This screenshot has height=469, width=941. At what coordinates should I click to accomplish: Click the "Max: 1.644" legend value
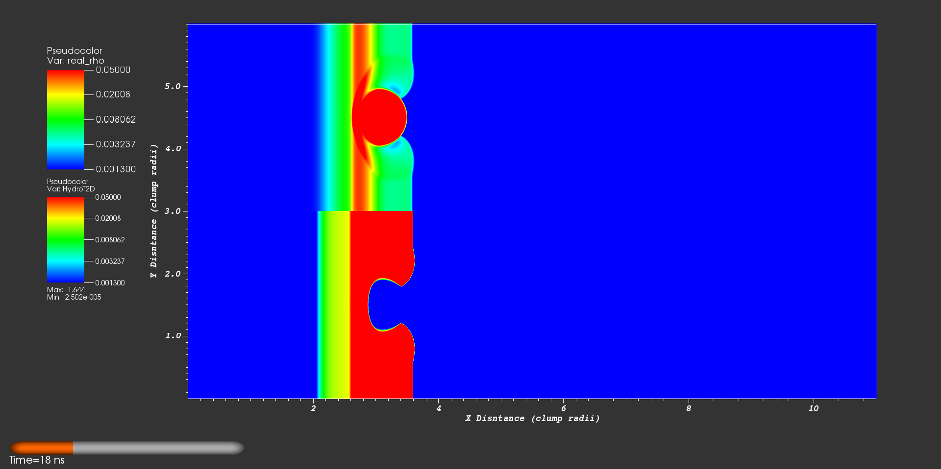pyautogui.click(x=66, y=290)
